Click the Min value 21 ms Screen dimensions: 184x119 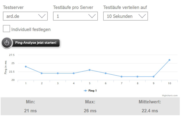coord(31,111)
